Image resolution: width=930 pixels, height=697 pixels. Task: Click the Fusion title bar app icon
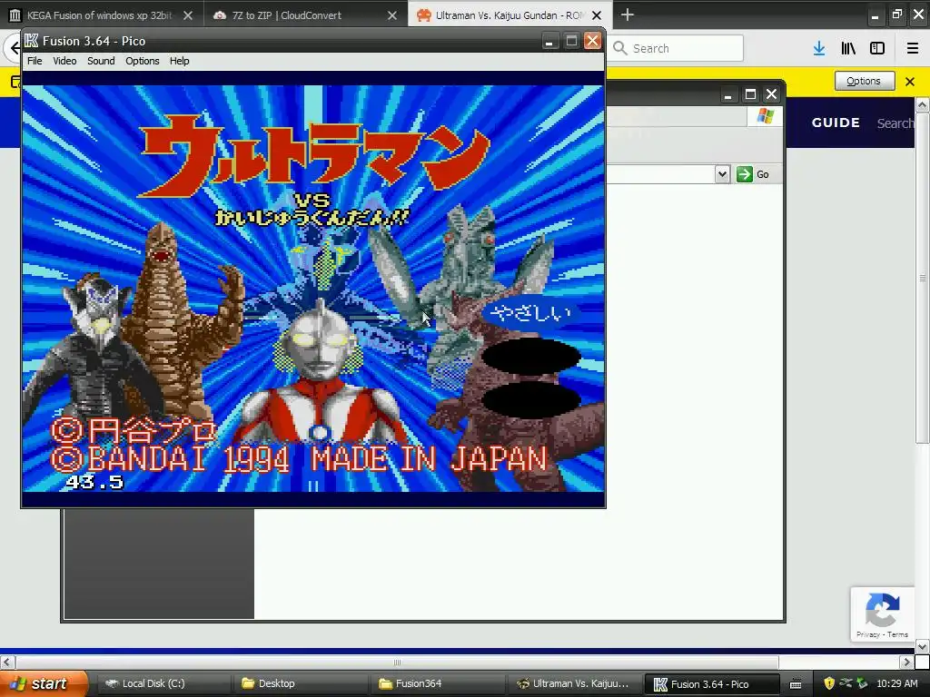(32, 40)
